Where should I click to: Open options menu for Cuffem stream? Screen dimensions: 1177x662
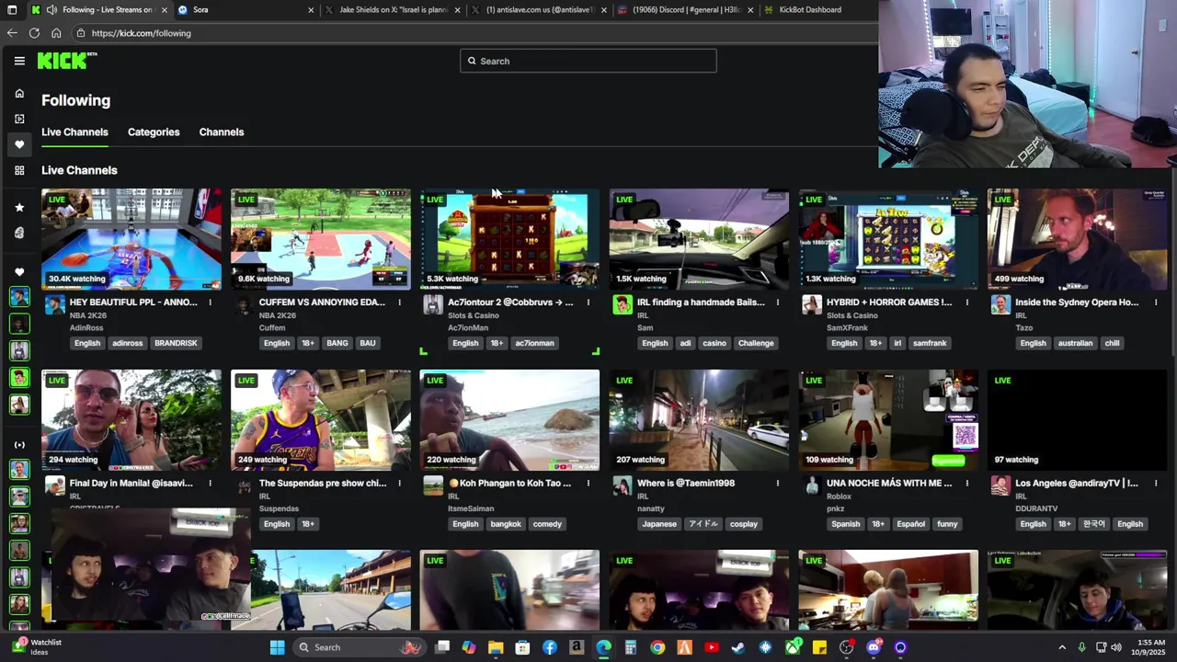(399, 302)
